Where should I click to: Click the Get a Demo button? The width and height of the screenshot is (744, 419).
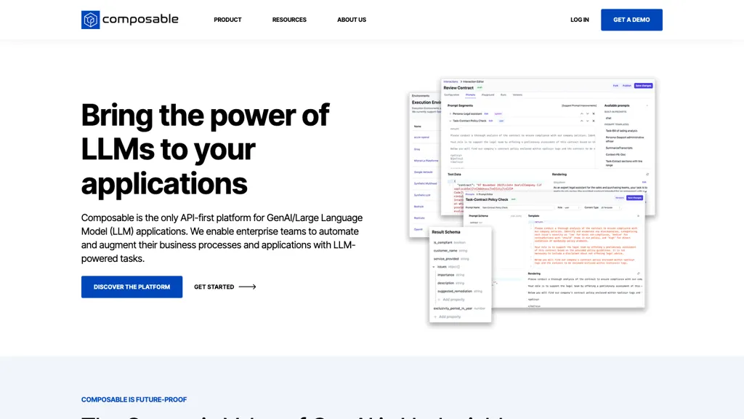tap(631, 20)
